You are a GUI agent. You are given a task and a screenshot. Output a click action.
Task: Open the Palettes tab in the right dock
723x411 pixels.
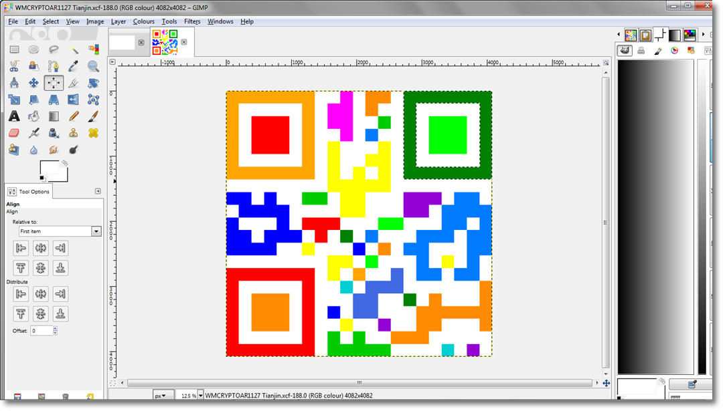click(690, 35)
